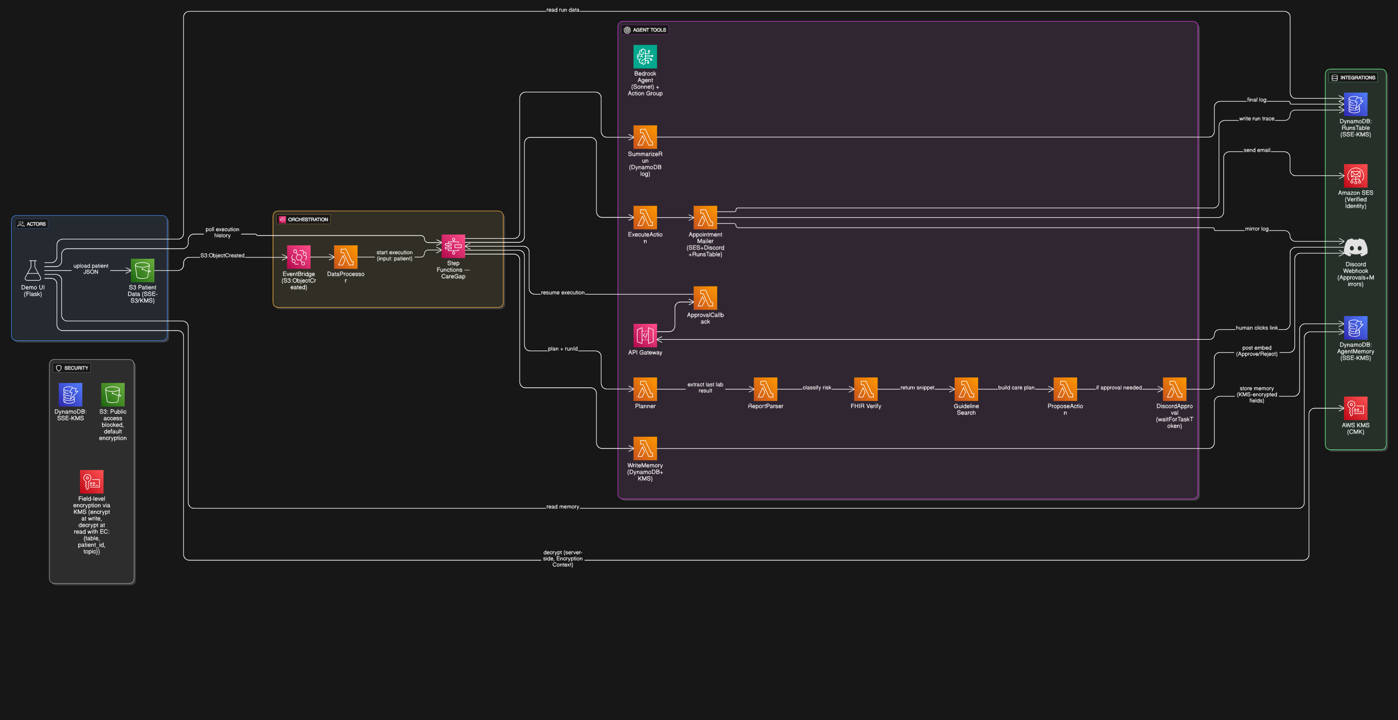Select the Discord Webhook icon

(1355, 248)
